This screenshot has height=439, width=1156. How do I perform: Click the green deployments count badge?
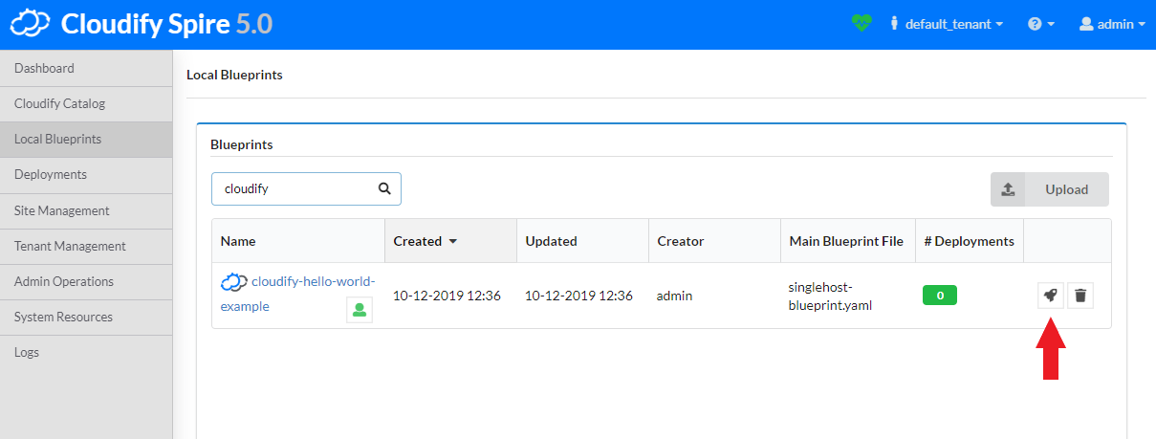[x=939, y=296]
